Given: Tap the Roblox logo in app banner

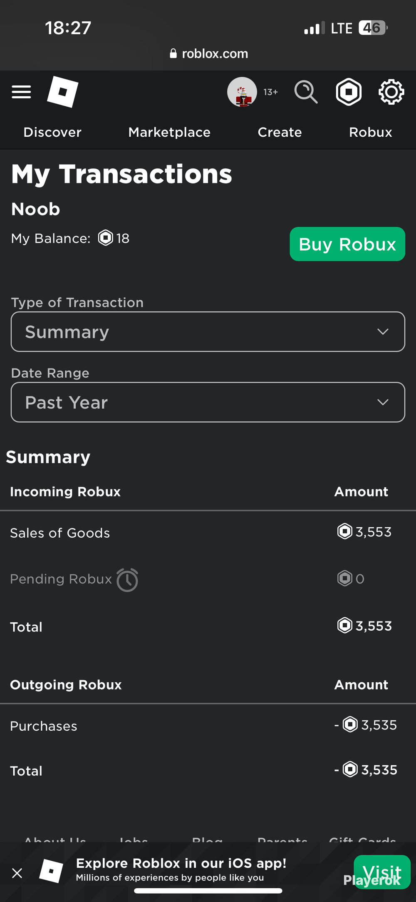Looking at the screenshot, I should (51, 871).
